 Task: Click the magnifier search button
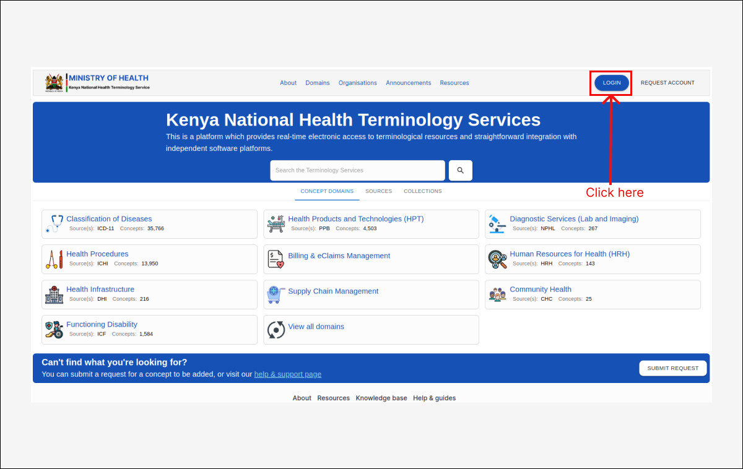tap(461, 170)
